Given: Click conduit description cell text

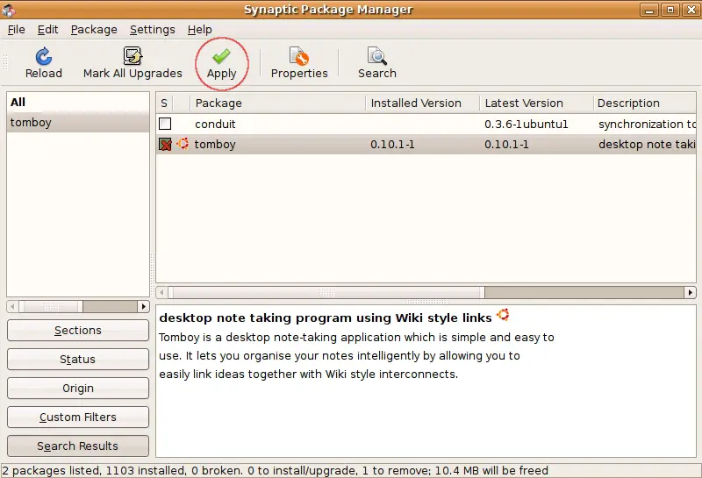Looking at the screenshot, I should point(647,124).
